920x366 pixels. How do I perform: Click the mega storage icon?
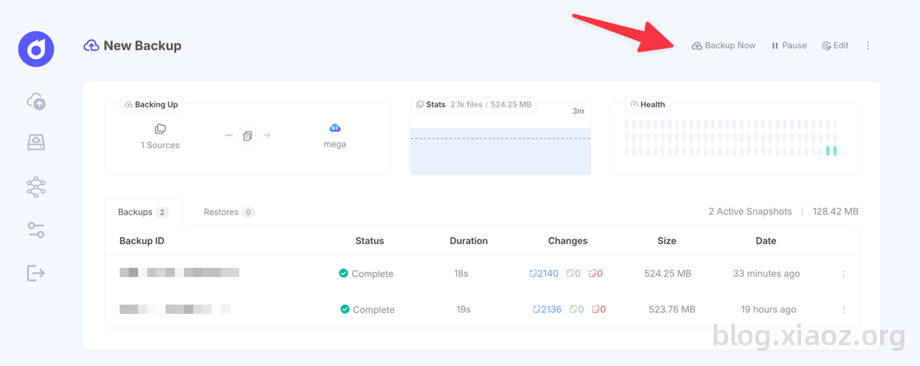coord(334,128)
